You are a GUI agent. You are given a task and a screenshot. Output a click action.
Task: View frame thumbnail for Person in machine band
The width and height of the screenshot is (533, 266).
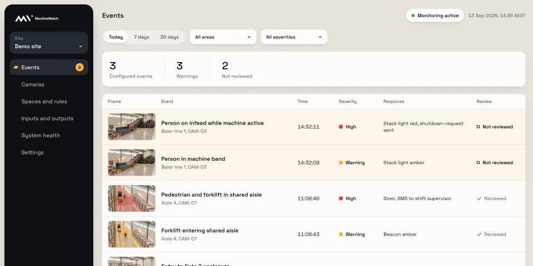pos(132,162)
